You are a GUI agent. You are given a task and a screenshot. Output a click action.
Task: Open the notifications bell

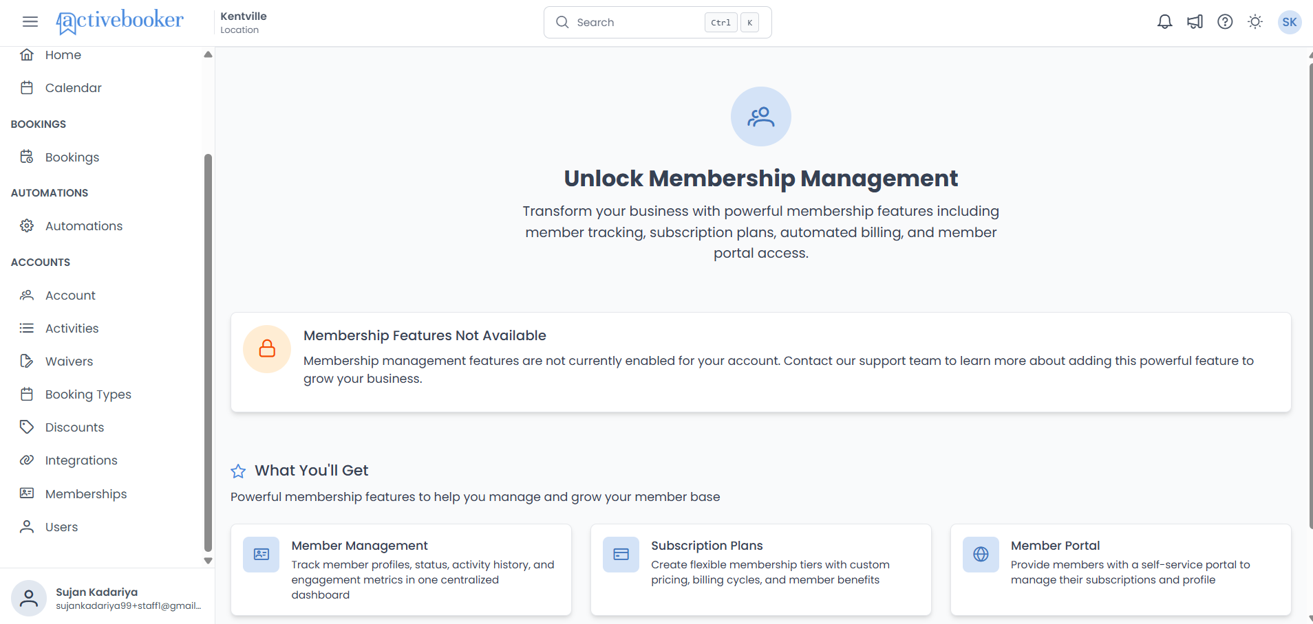[1164, 22]
